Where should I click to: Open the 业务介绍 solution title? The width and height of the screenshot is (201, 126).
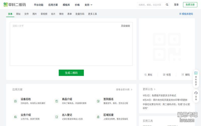(26, 115)
